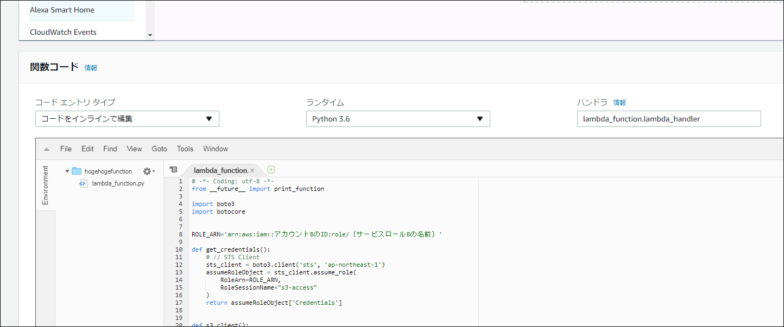Open the File menu in the editor
This screenshot has width=784, height=327.
pyautogui.click(x=65, y=149)
